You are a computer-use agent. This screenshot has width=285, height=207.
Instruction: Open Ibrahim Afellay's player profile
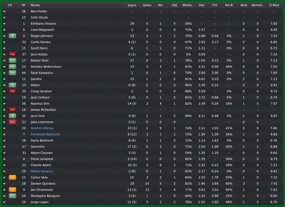[42, 128]
